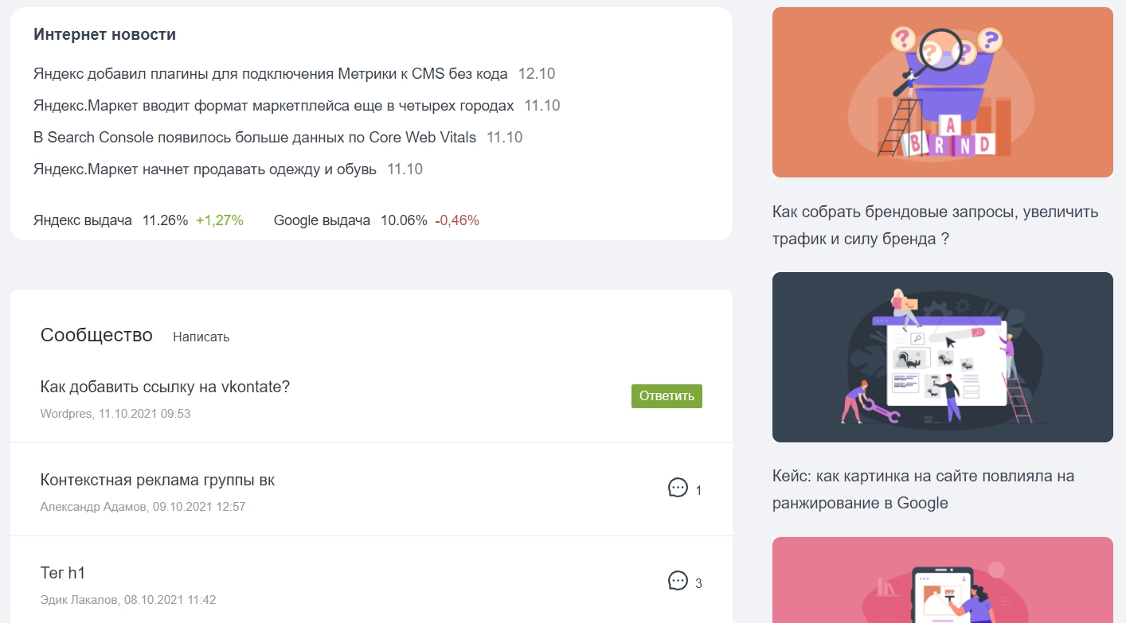
Task: Click the pink mobile phone article thumbnail
Action: click(942, 581)
